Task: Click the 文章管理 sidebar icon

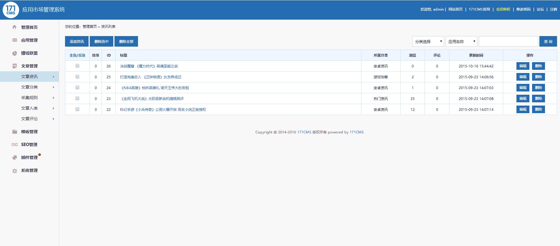Action: click(14, 66)
